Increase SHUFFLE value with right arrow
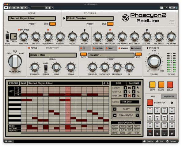Viewport: 182px width, 147px height. [134, 92]
